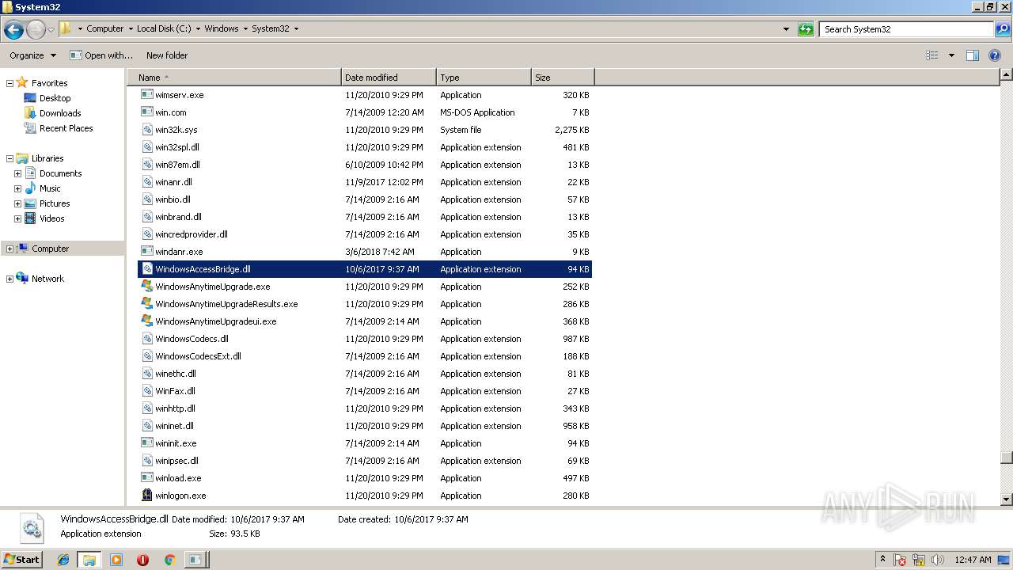The image size is (1013, 570).
Task: Show hidden tray icons arrow
Action: coord(882,559)
